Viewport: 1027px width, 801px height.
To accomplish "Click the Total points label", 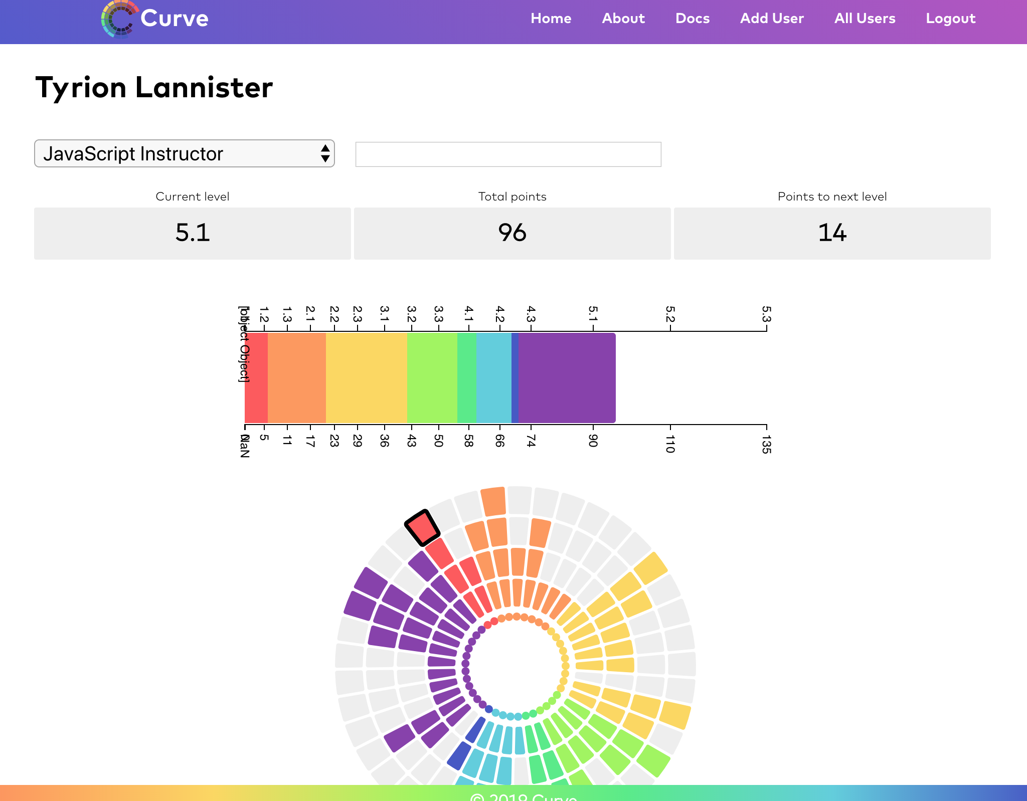I will click(x=512, y=196).
